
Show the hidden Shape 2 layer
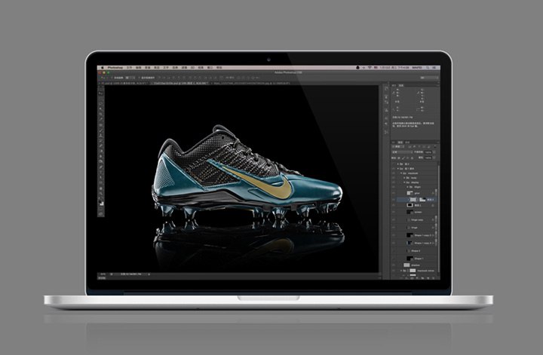click(x=394, y=250)
